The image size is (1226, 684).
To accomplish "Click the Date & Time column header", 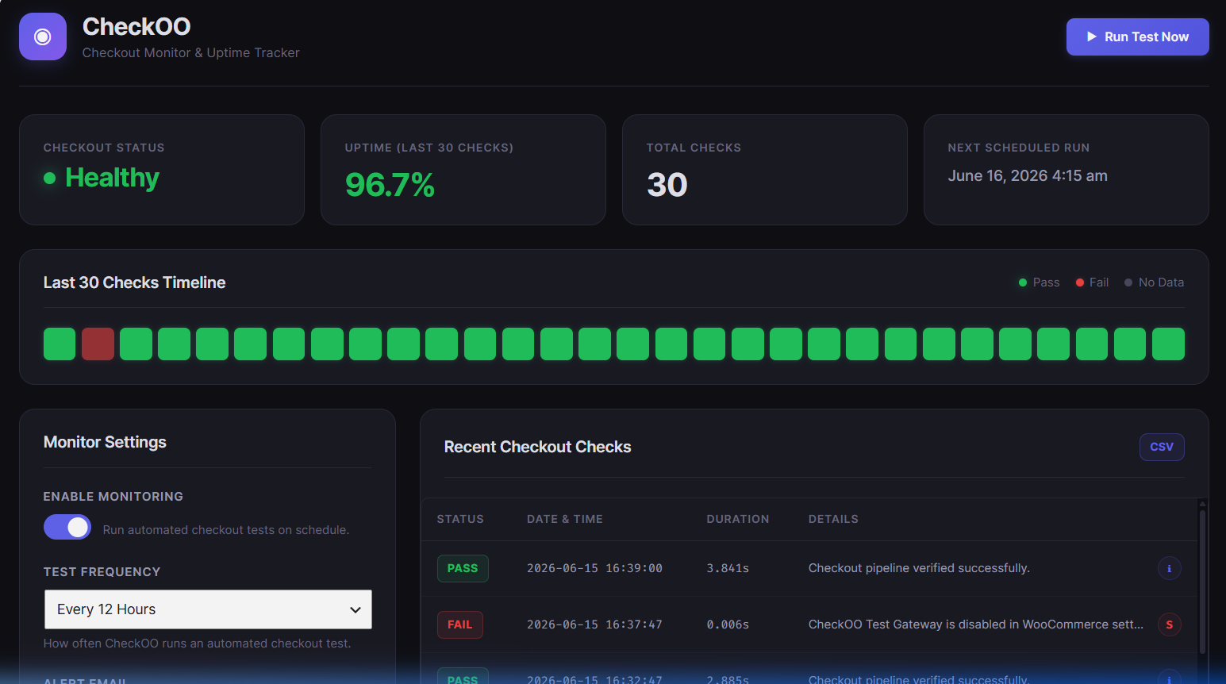I will (565, 519).
